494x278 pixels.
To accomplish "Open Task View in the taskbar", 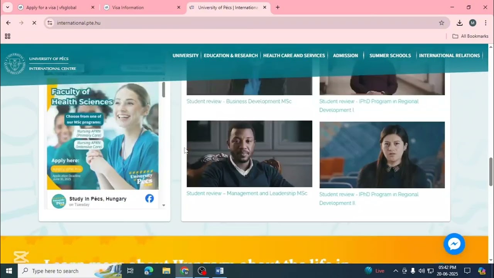I will point(130,271).
